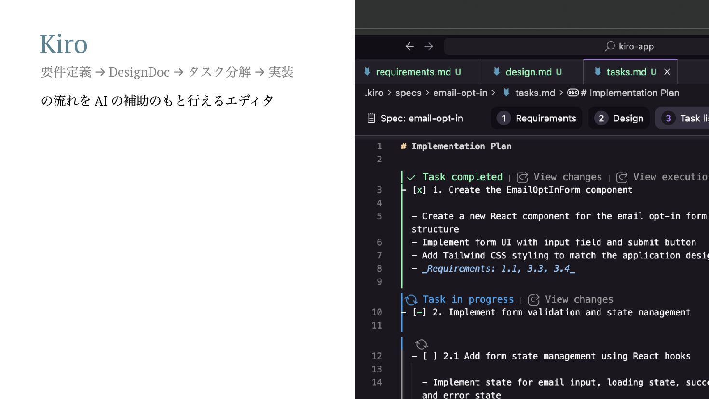The image size is (709, 399).
Task: Open the Task list spec step
Action: click(682, 118)
